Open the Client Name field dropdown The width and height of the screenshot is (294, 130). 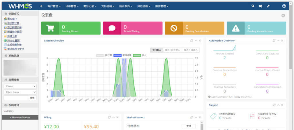[x=20, y=92]
